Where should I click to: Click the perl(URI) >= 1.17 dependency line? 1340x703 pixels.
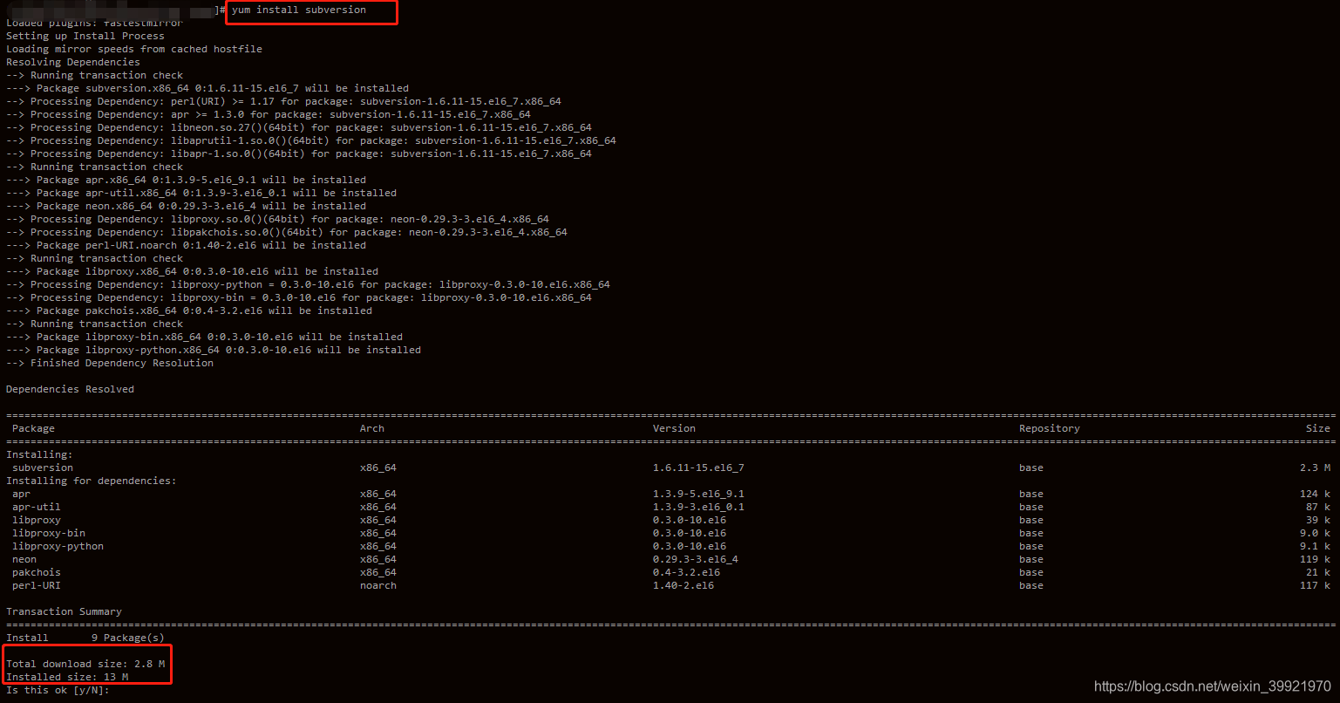(283, 101)
